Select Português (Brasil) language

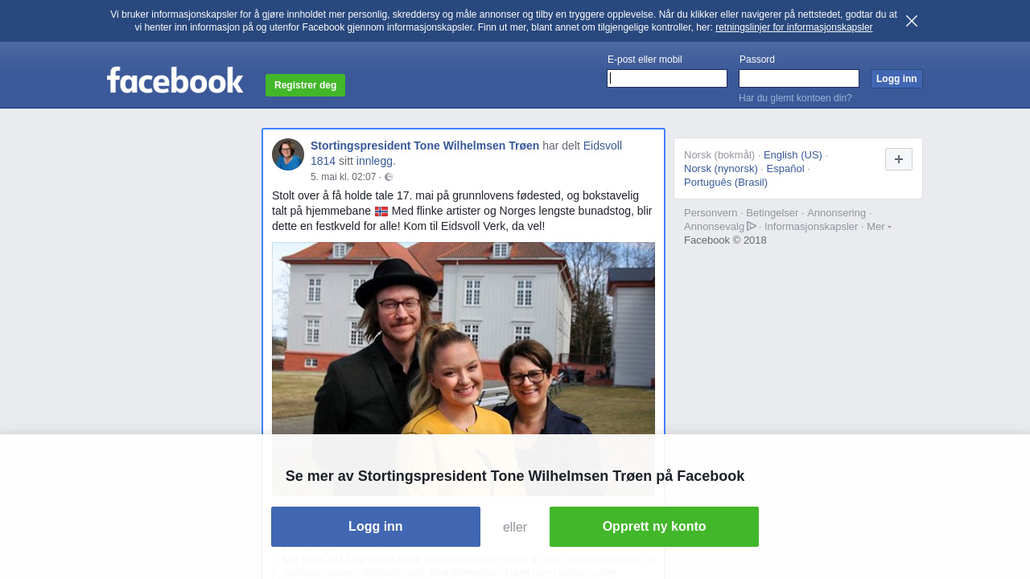(726, 182)
